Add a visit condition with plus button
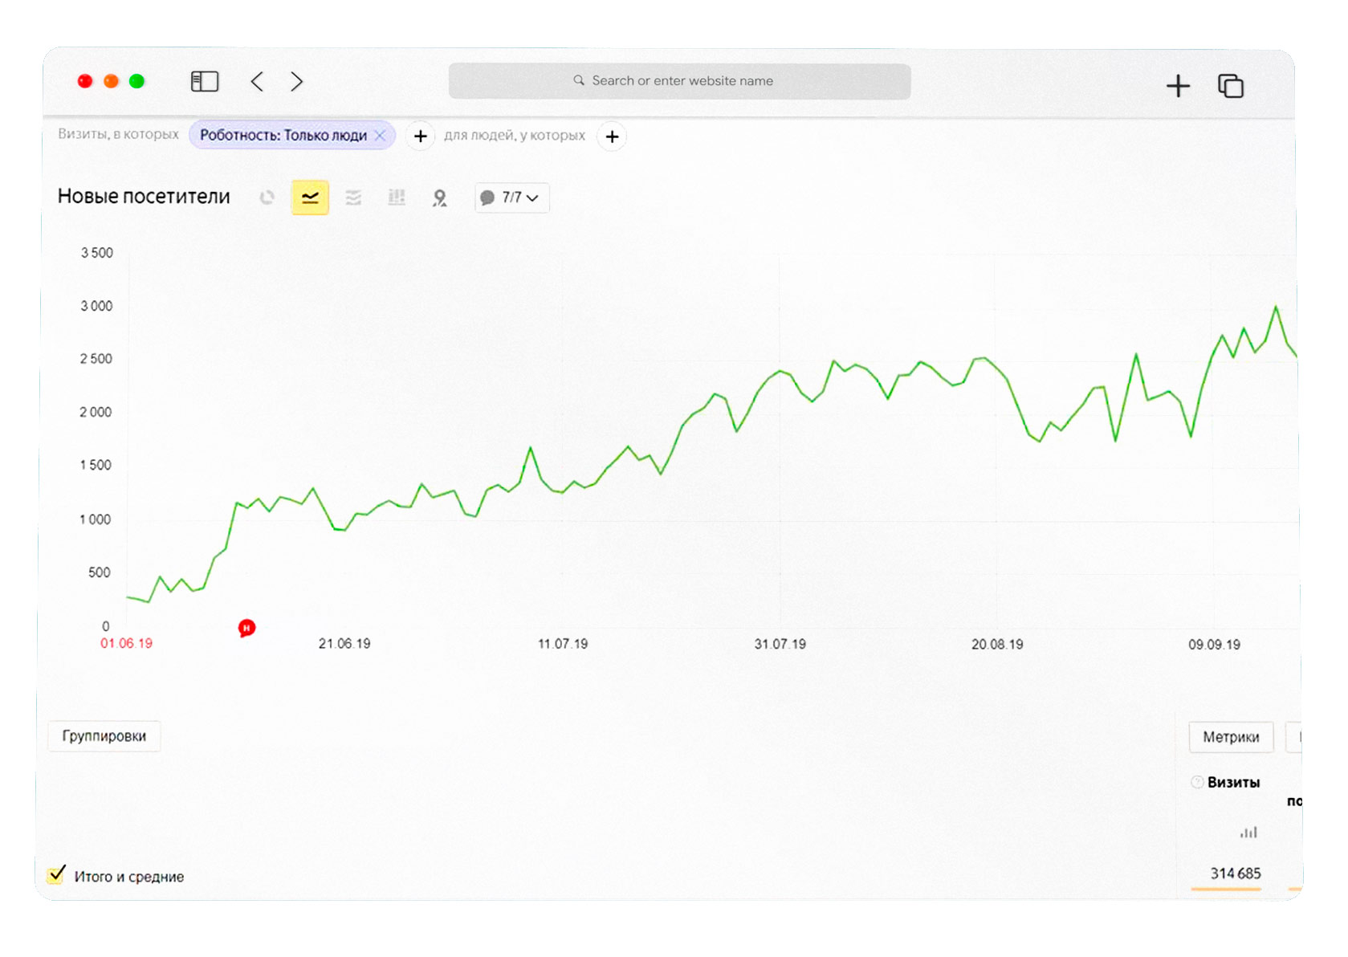1348x957 pixels. (x=420, y=136)
